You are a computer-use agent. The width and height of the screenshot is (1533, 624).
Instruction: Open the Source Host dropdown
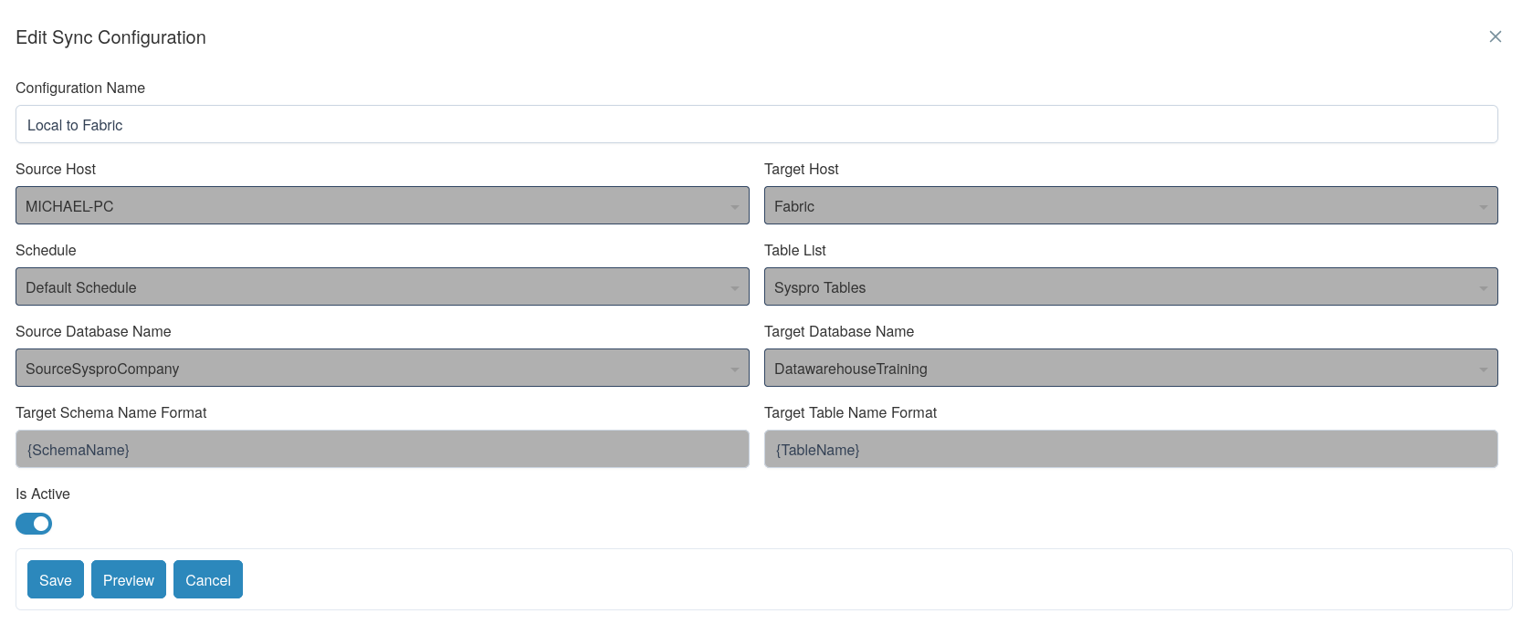pos(382,205)
